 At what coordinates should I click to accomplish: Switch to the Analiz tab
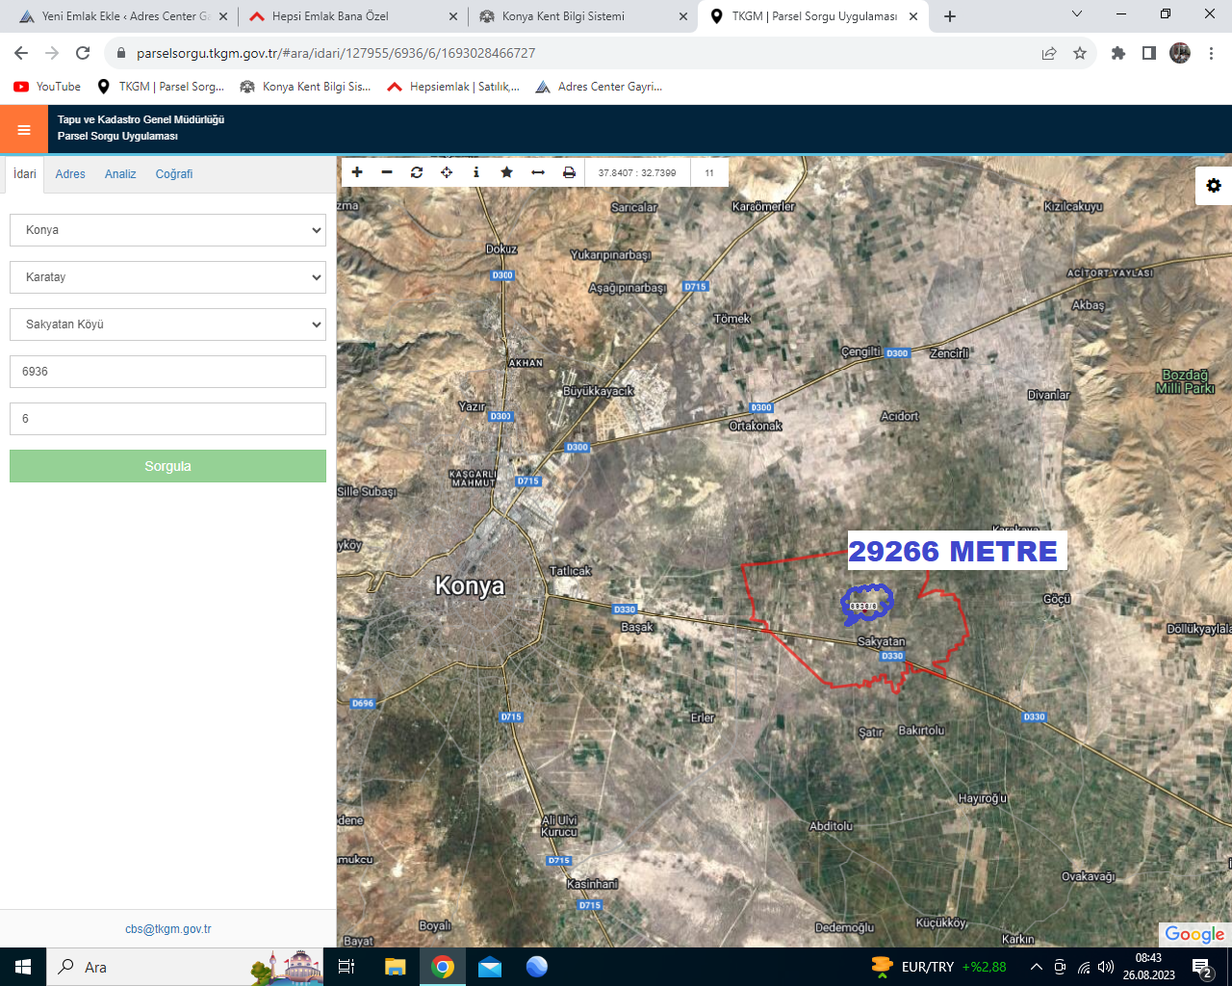[120, 174]
